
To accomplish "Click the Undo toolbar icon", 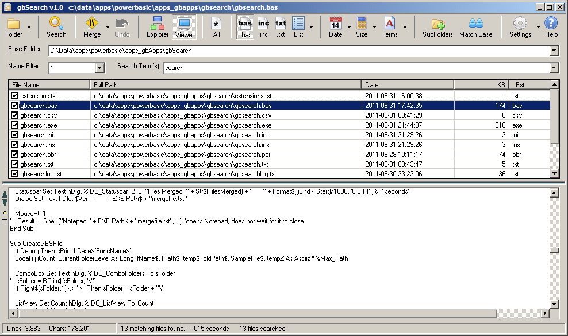I will [122, 24].
